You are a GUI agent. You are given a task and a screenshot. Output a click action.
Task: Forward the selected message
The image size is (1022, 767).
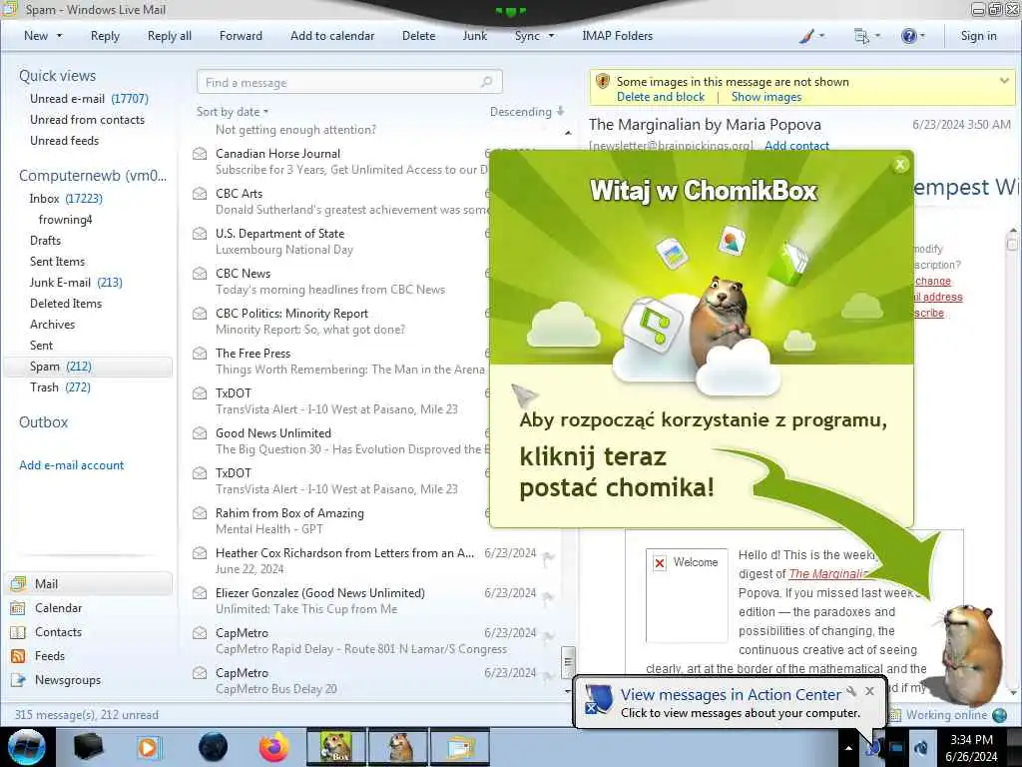[x=241, y=36]
